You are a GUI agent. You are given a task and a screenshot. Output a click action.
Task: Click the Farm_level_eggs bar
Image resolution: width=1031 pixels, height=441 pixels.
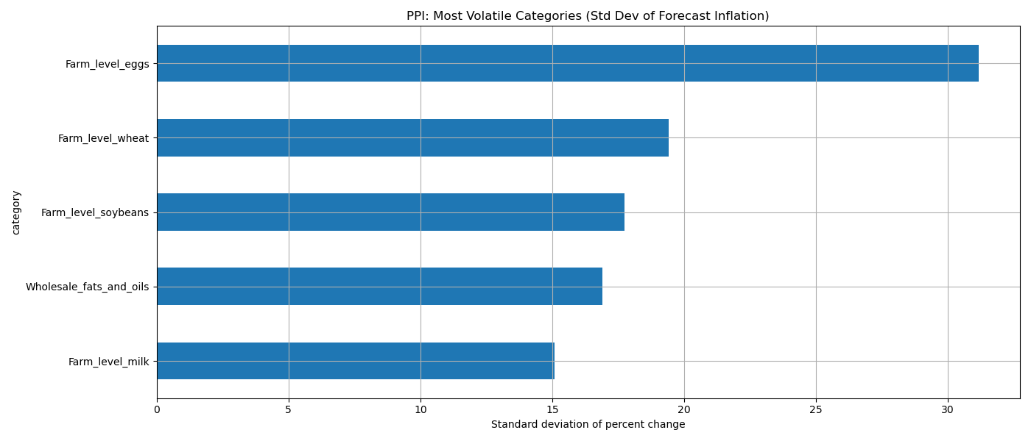click(567, 63)
